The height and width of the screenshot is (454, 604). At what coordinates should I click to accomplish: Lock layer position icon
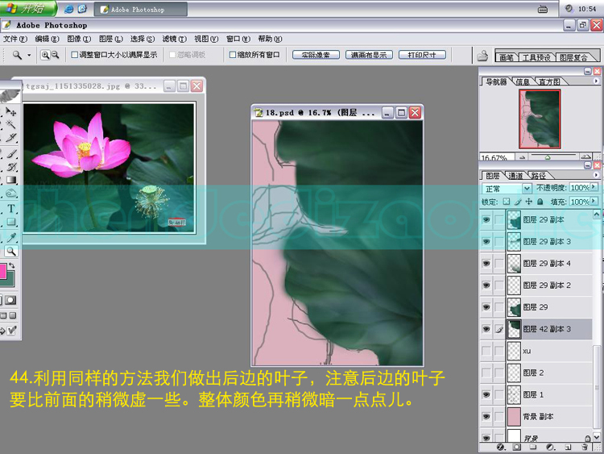tap(529, 202)
